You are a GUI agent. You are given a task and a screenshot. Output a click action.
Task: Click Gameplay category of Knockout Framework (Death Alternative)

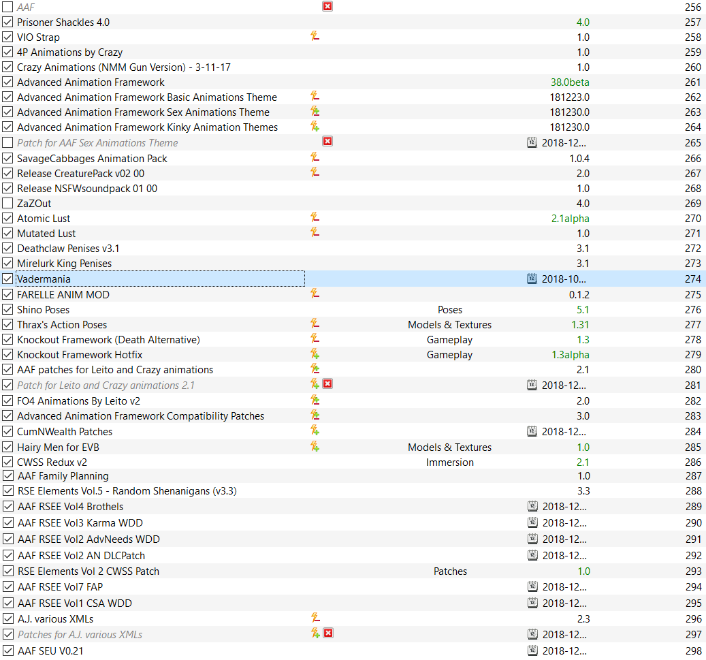[450, 340]
